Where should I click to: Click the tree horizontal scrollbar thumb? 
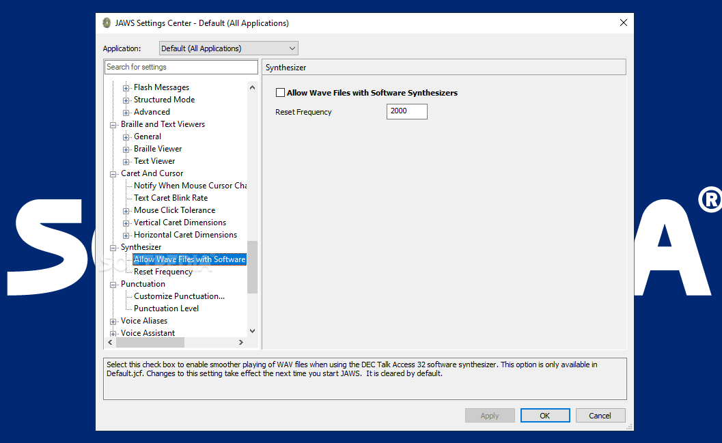click(x=150, y=342)
